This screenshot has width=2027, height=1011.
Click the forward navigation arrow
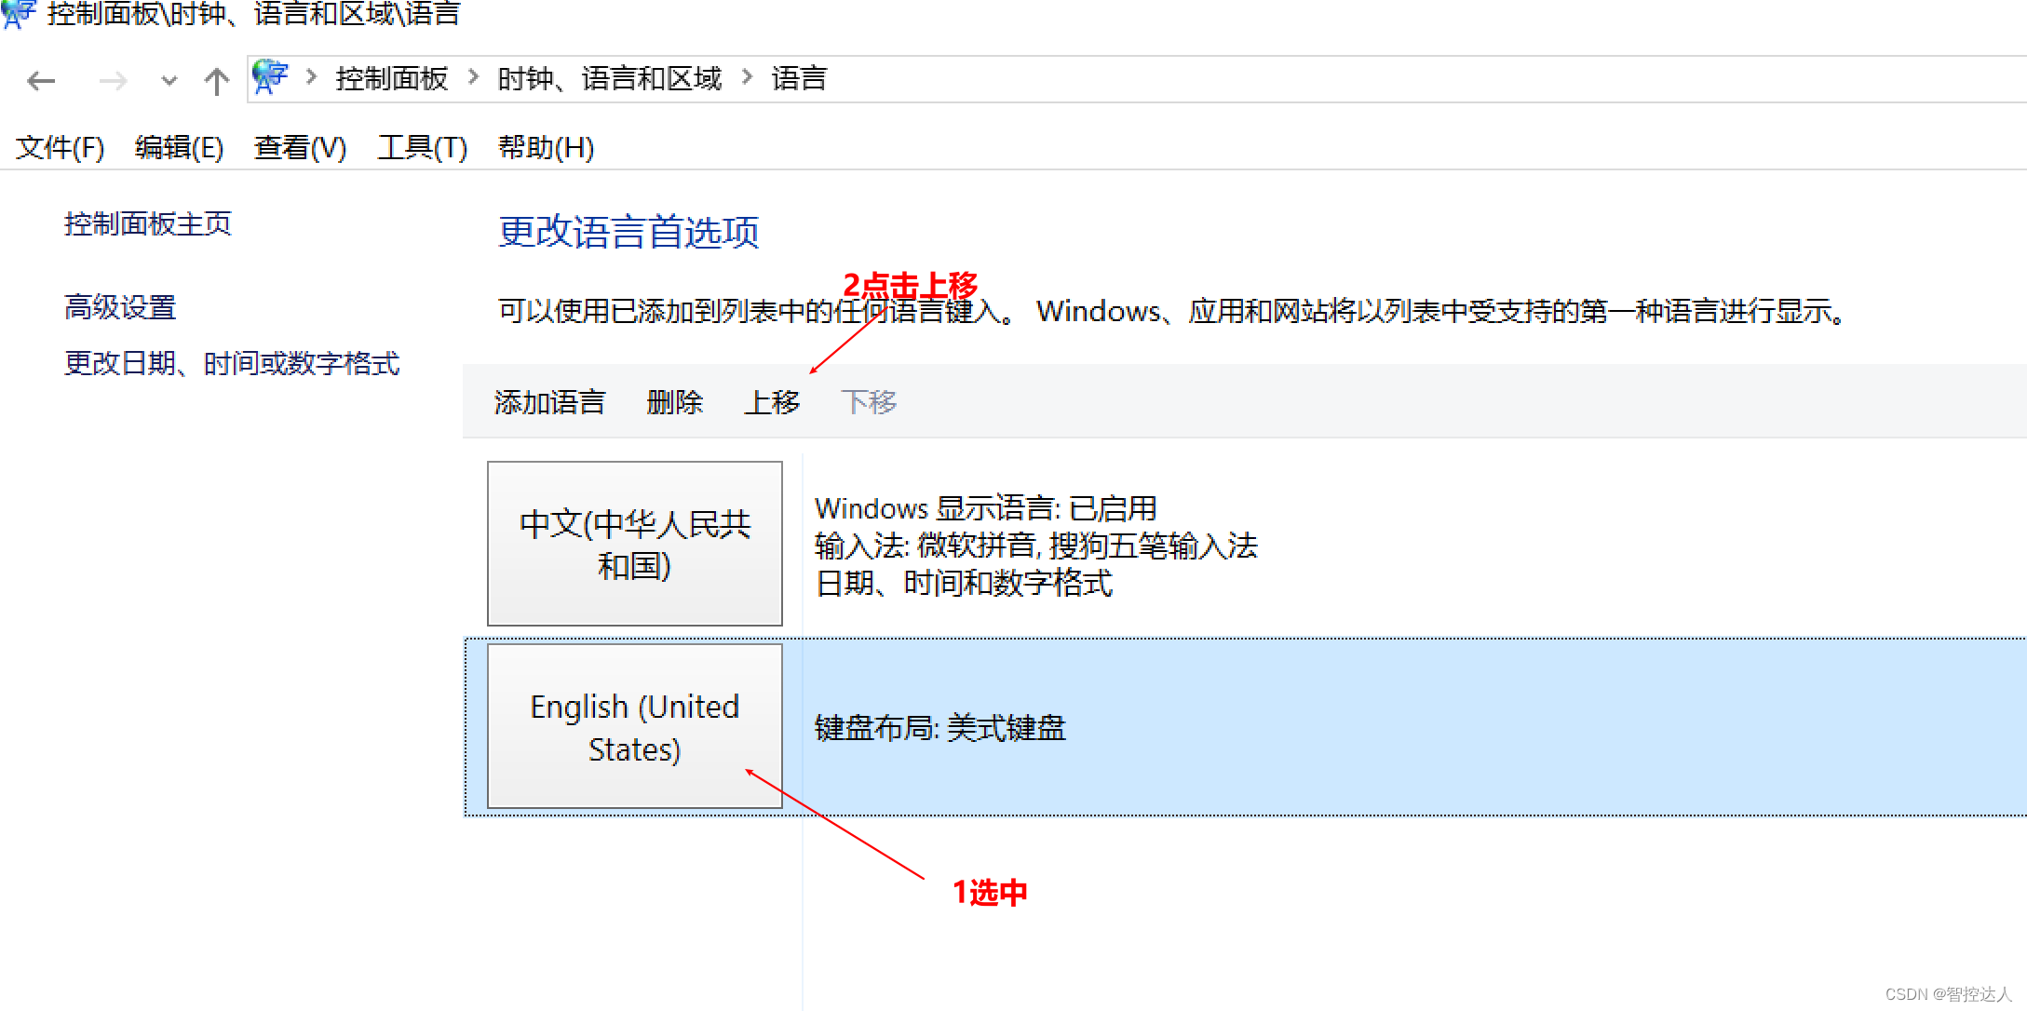113,81
